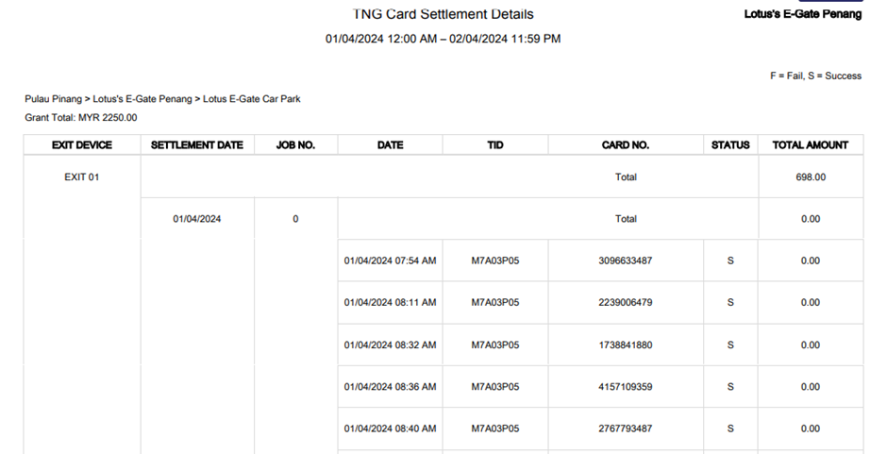Viewport: 887px width, 454px height.
Task: Select card number 2239006479
Action: 625,303
